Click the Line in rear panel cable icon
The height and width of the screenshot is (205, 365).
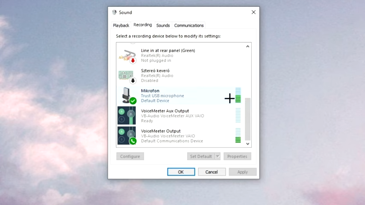(x=127, y=56)
